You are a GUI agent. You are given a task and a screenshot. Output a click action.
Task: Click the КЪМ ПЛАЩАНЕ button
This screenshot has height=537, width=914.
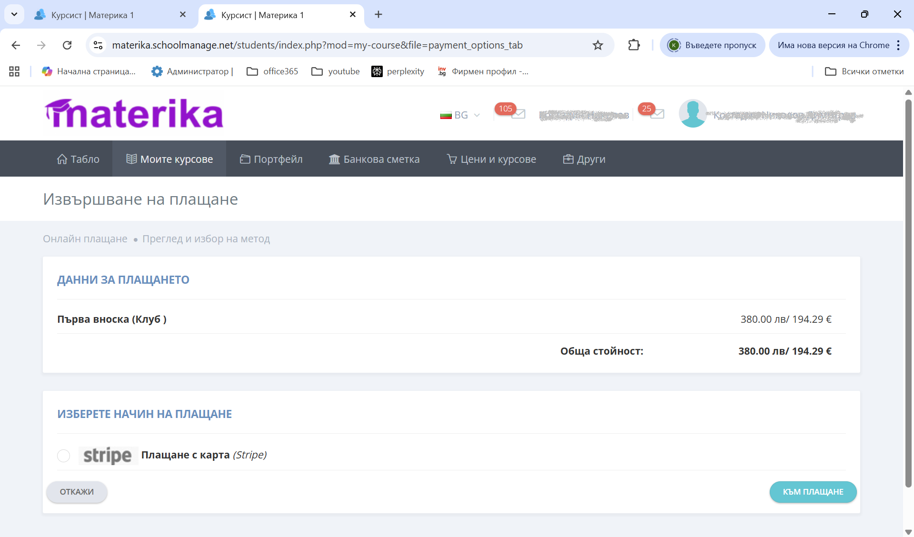(813, 492)
